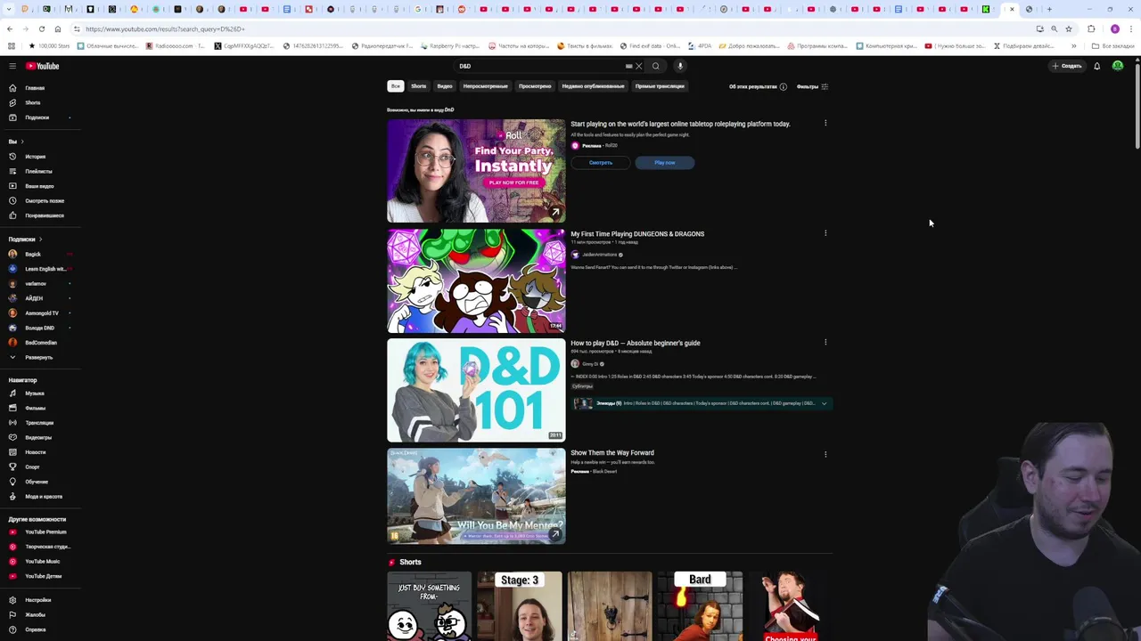Bookmark page with browser star icon
Viewport: 1141px width, 641px height.
tap(1068, 28)
